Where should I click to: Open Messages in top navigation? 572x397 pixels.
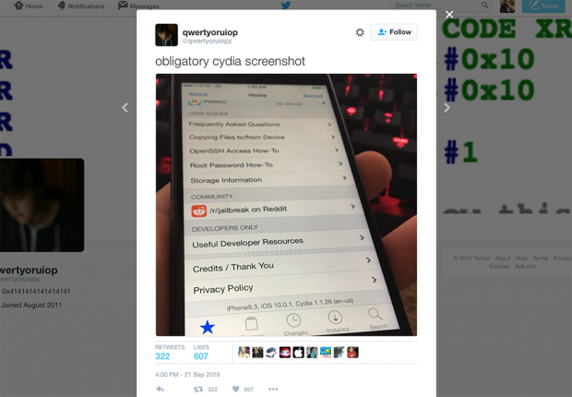(138, 6)
